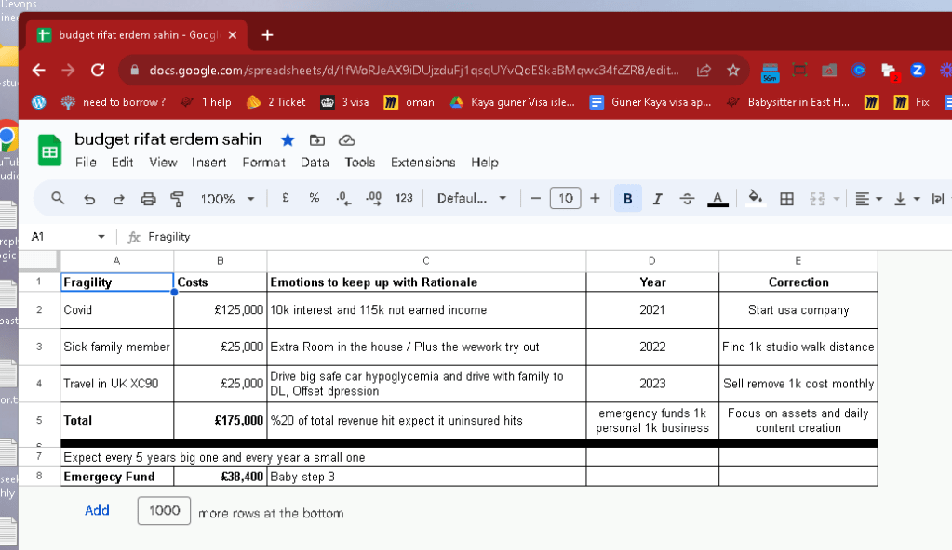Expand the A1 name box dropdown
The image size is (952, 550).
pos(101,237)
